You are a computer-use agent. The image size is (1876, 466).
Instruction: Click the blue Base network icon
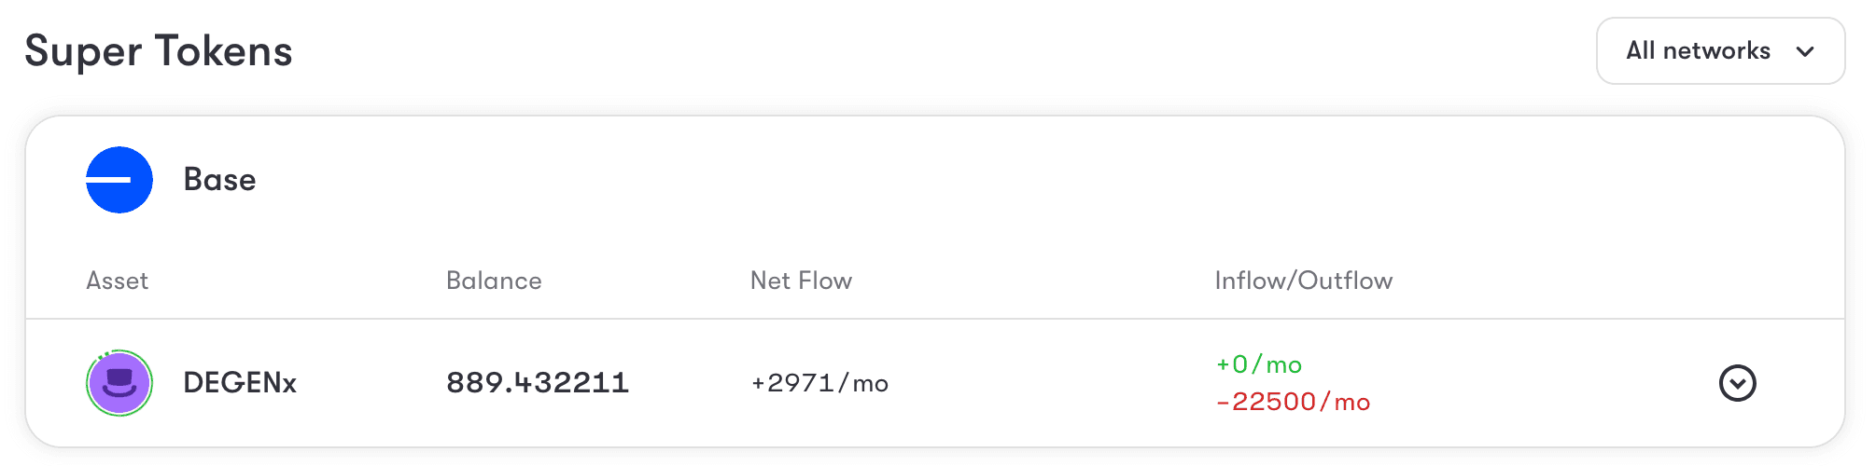[x=119, y=180]
